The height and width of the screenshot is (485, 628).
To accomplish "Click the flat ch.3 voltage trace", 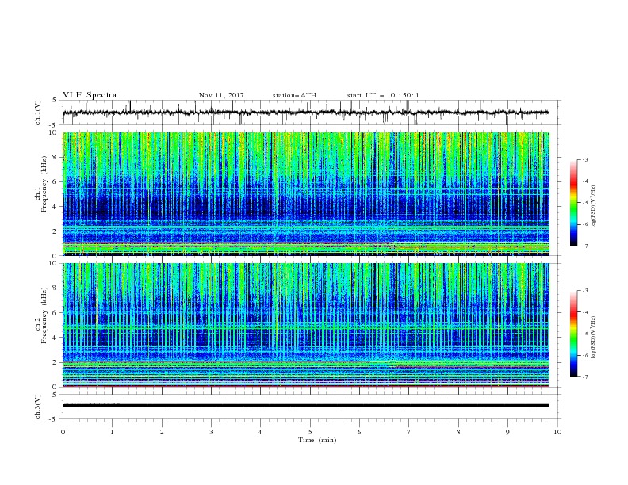I will [x=305, y=406].
